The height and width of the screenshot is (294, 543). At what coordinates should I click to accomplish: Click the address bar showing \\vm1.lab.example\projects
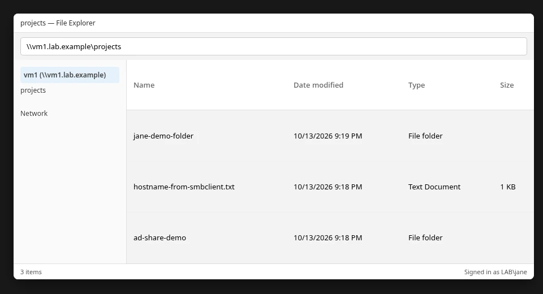point(274,46)
